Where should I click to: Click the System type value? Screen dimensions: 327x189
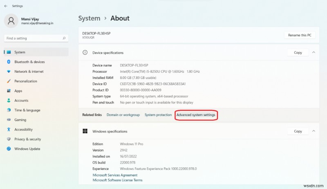154,96
